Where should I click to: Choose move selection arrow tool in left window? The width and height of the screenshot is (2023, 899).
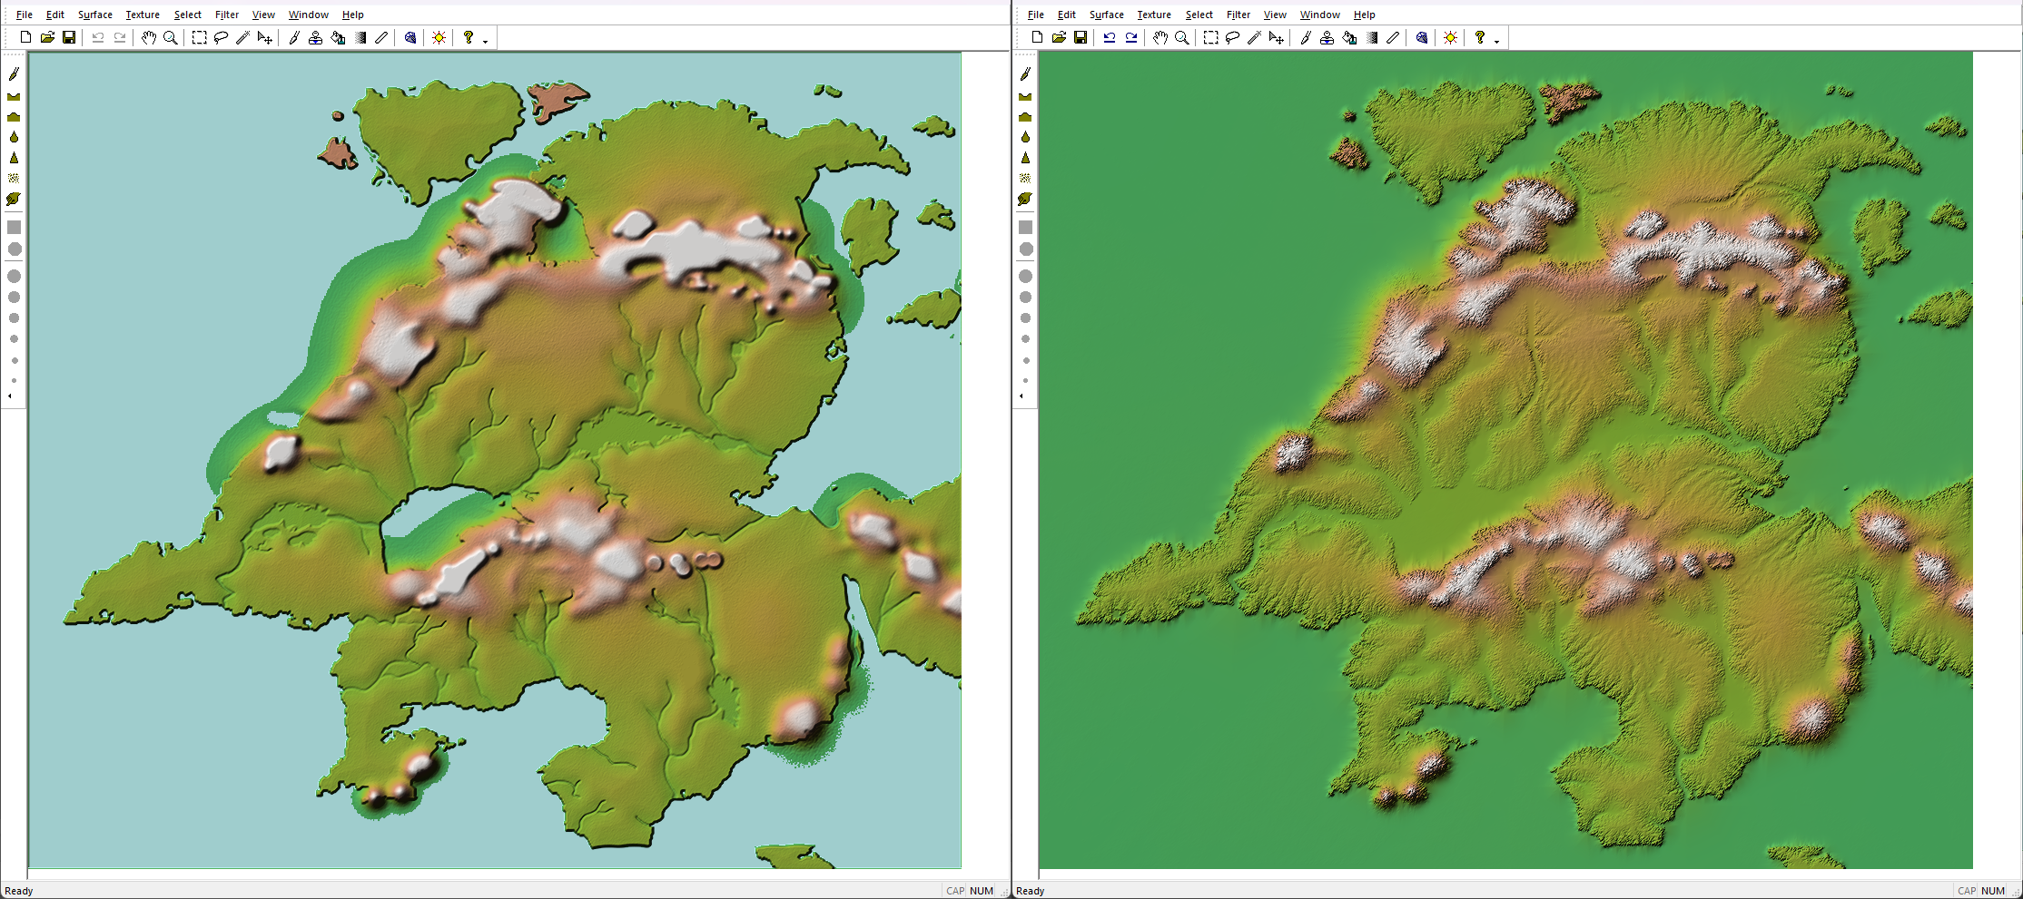[x=264, y=37]
